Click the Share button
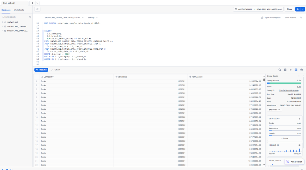Image resolution: width=306 pixels, height=170 pixels. [x=289, y=9]
